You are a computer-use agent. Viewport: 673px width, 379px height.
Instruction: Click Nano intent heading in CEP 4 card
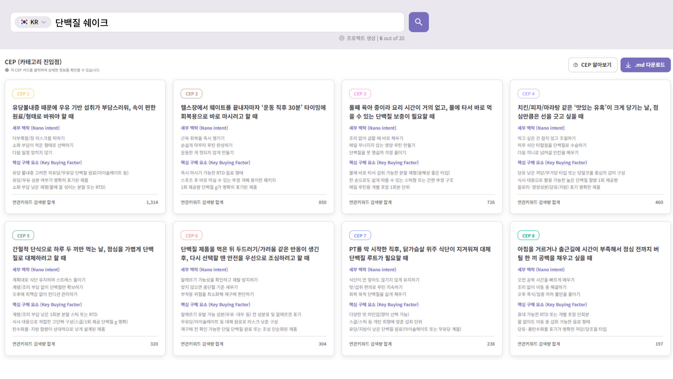tap(541, 128)
